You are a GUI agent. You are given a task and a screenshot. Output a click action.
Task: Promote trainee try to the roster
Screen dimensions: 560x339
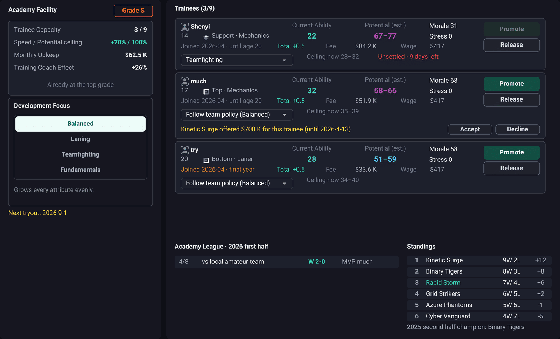512,152
